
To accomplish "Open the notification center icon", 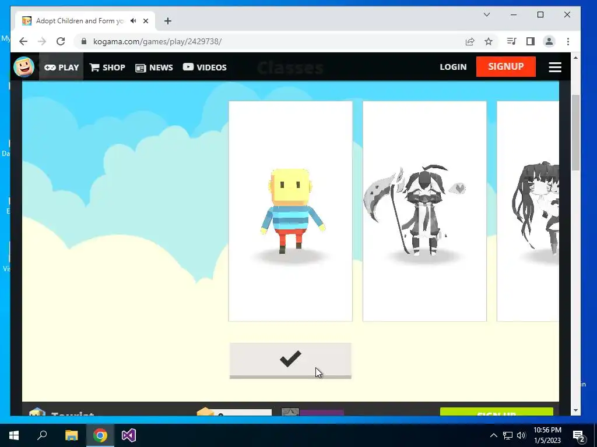I will 578,436.
